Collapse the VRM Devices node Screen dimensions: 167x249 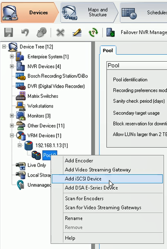12,135
